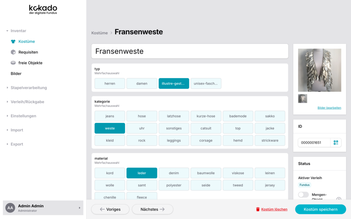This screenshot has height=219, width=351.
Task: Click the Fundus status badge
Action: pos(304,185)
